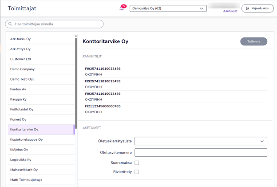The height and width of the screenshot is (187, 277).
Task: Open the Asetukset settings link
Action: pyautogui.click(x=230, y=11)
